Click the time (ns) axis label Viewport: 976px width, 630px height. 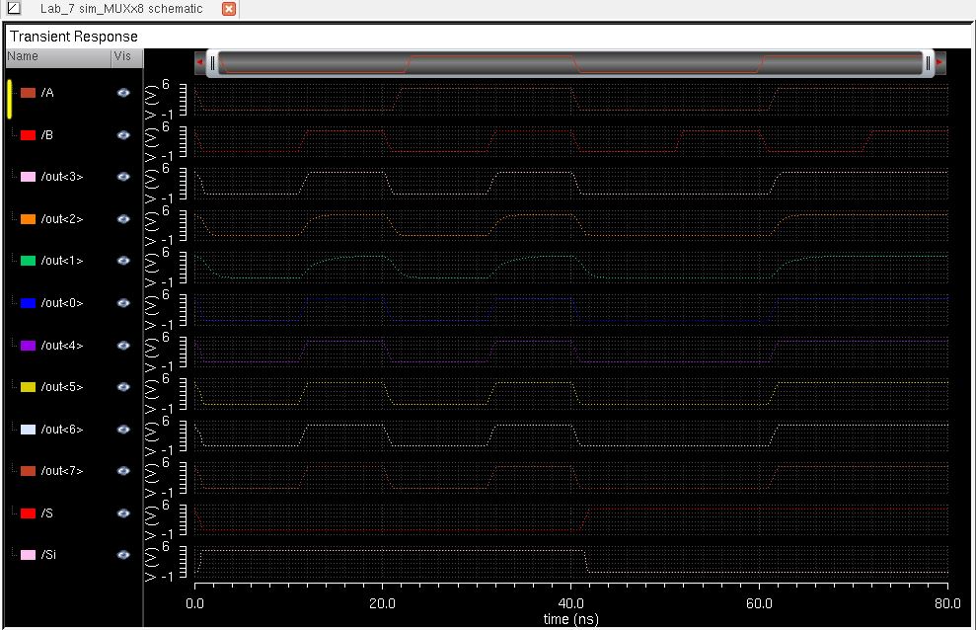tap(570, 619)
